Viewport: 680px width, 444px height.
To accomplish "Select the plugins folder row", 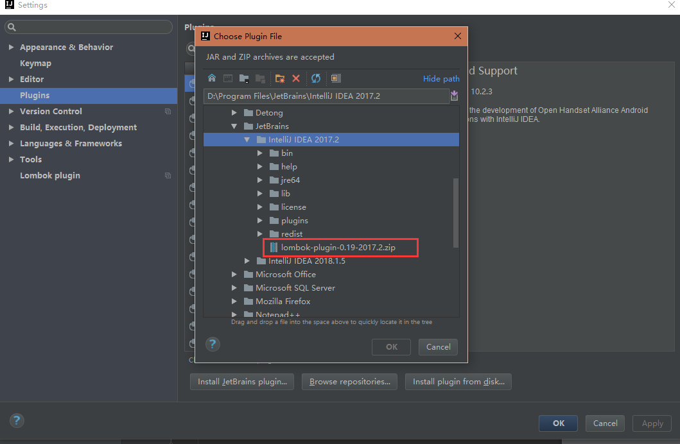I will pyautogui.click(x=331, y=221).
